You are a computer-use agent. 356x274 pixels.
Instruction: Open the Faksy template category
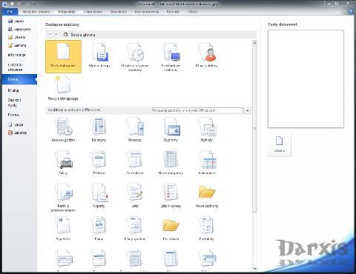[x=63, y=162]
